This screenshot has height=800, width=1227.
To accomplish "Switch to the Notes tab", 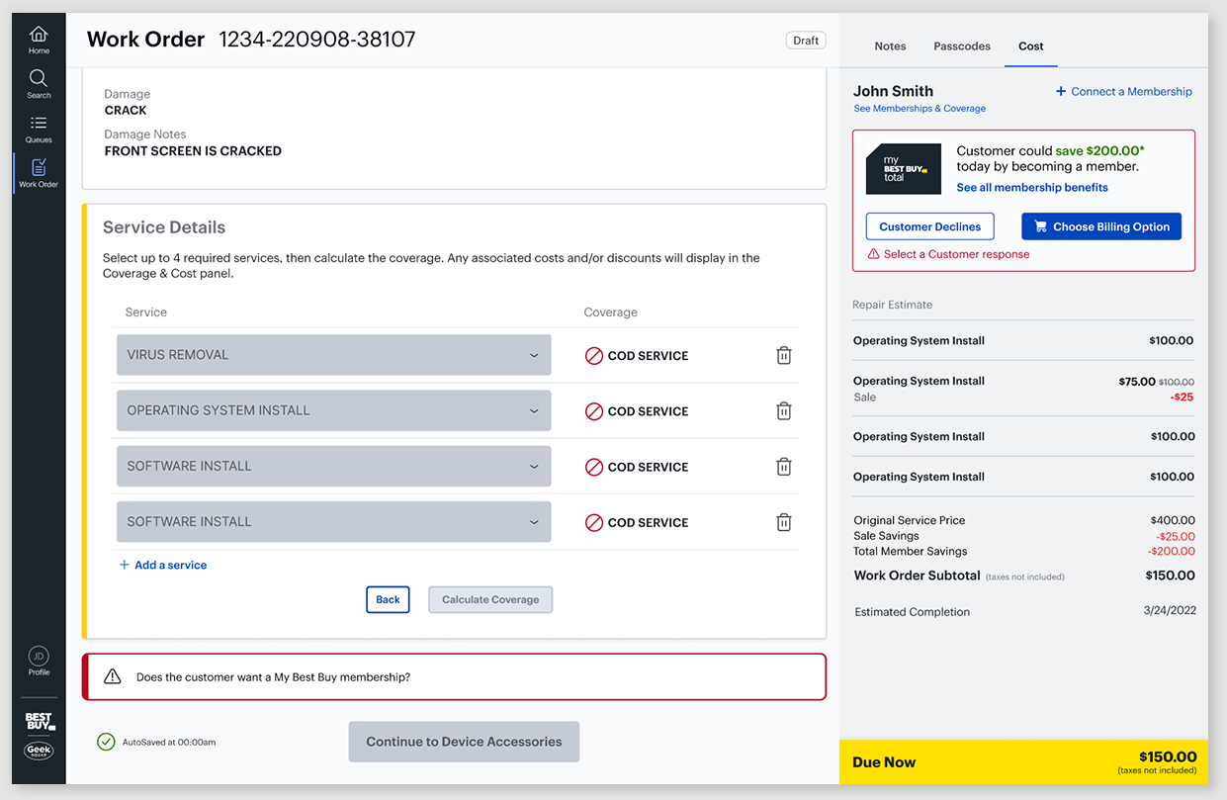I will click(x=890, y=46).
